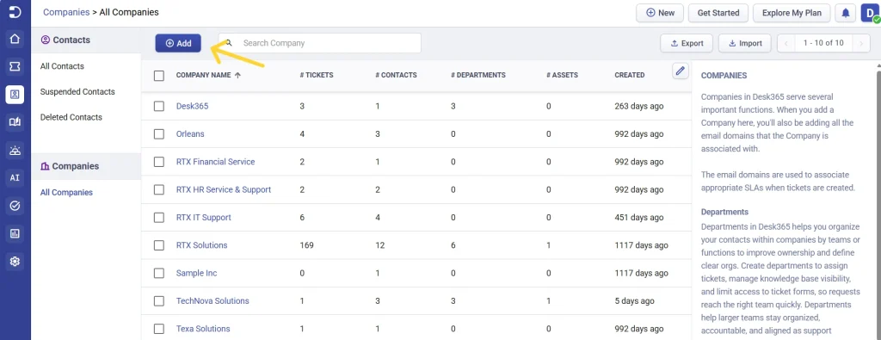Open the Orleans company link
881x340 pixels.
[x=190, y=133]
